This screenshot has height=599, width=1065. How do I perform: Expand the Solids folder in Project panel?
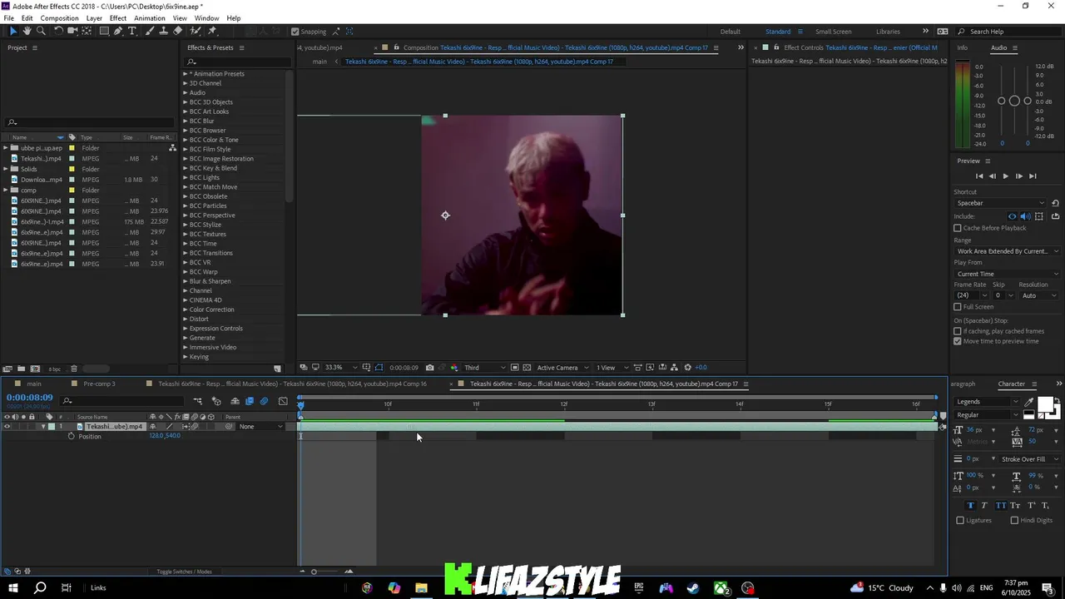(x=5, y=169)
